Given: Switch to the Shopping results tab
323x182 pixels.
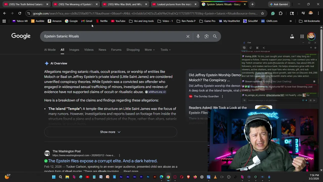Looking at the screenshot, I should (133, 50).
